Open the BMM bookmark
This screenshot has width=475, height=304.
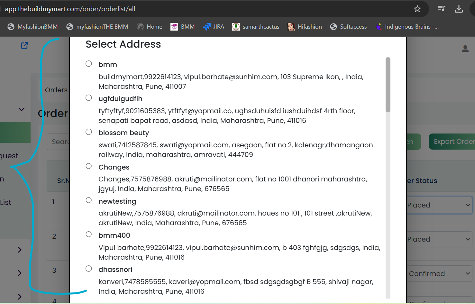[x=183, y=27]
